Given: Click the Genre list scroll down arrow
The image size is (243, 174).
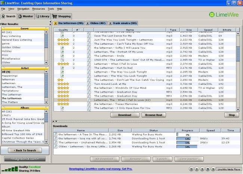Looking at the screenshot, I should point(46,62).
